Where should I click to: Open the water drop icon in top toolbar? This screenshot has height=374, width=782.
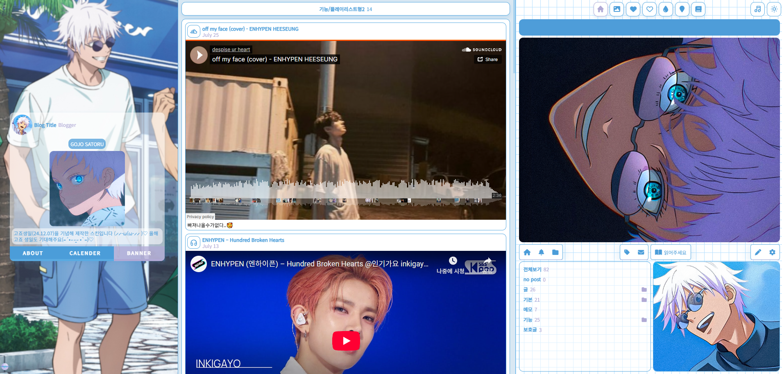[x=666, y=9]
